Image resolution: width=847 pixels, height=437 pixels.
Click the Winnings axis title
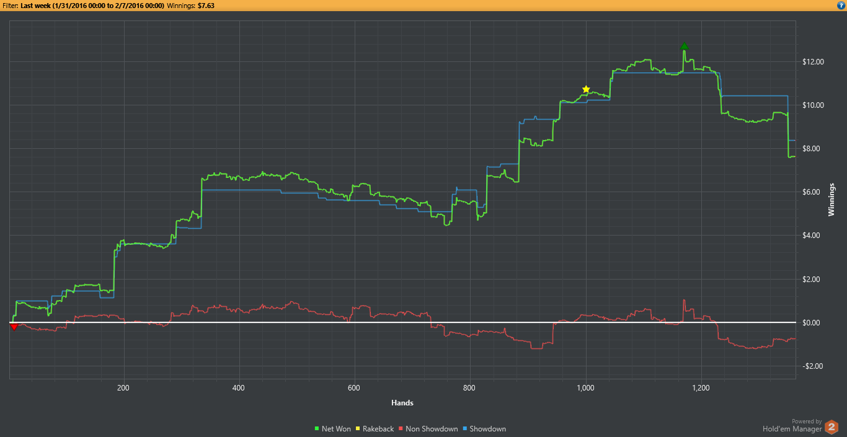832,200
